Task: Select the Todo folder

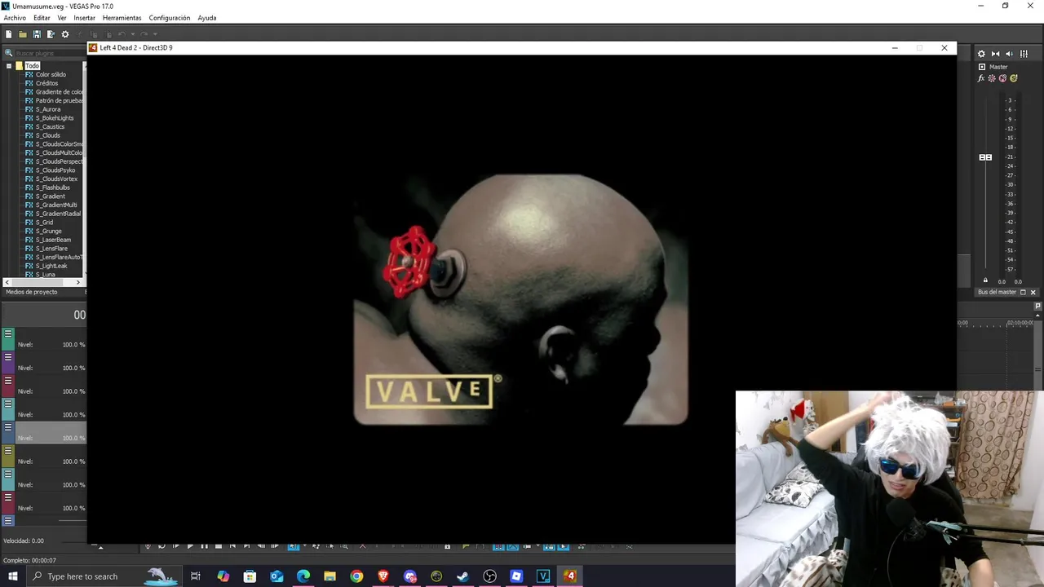Action: [32, 65]
